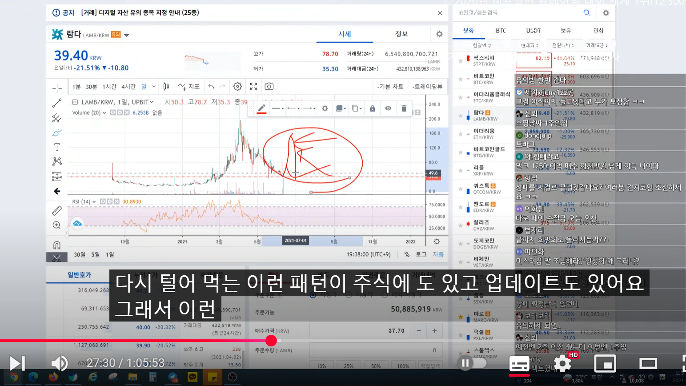
Task: Click the back arrow in the chart sidebar
Action: point(57,191)
